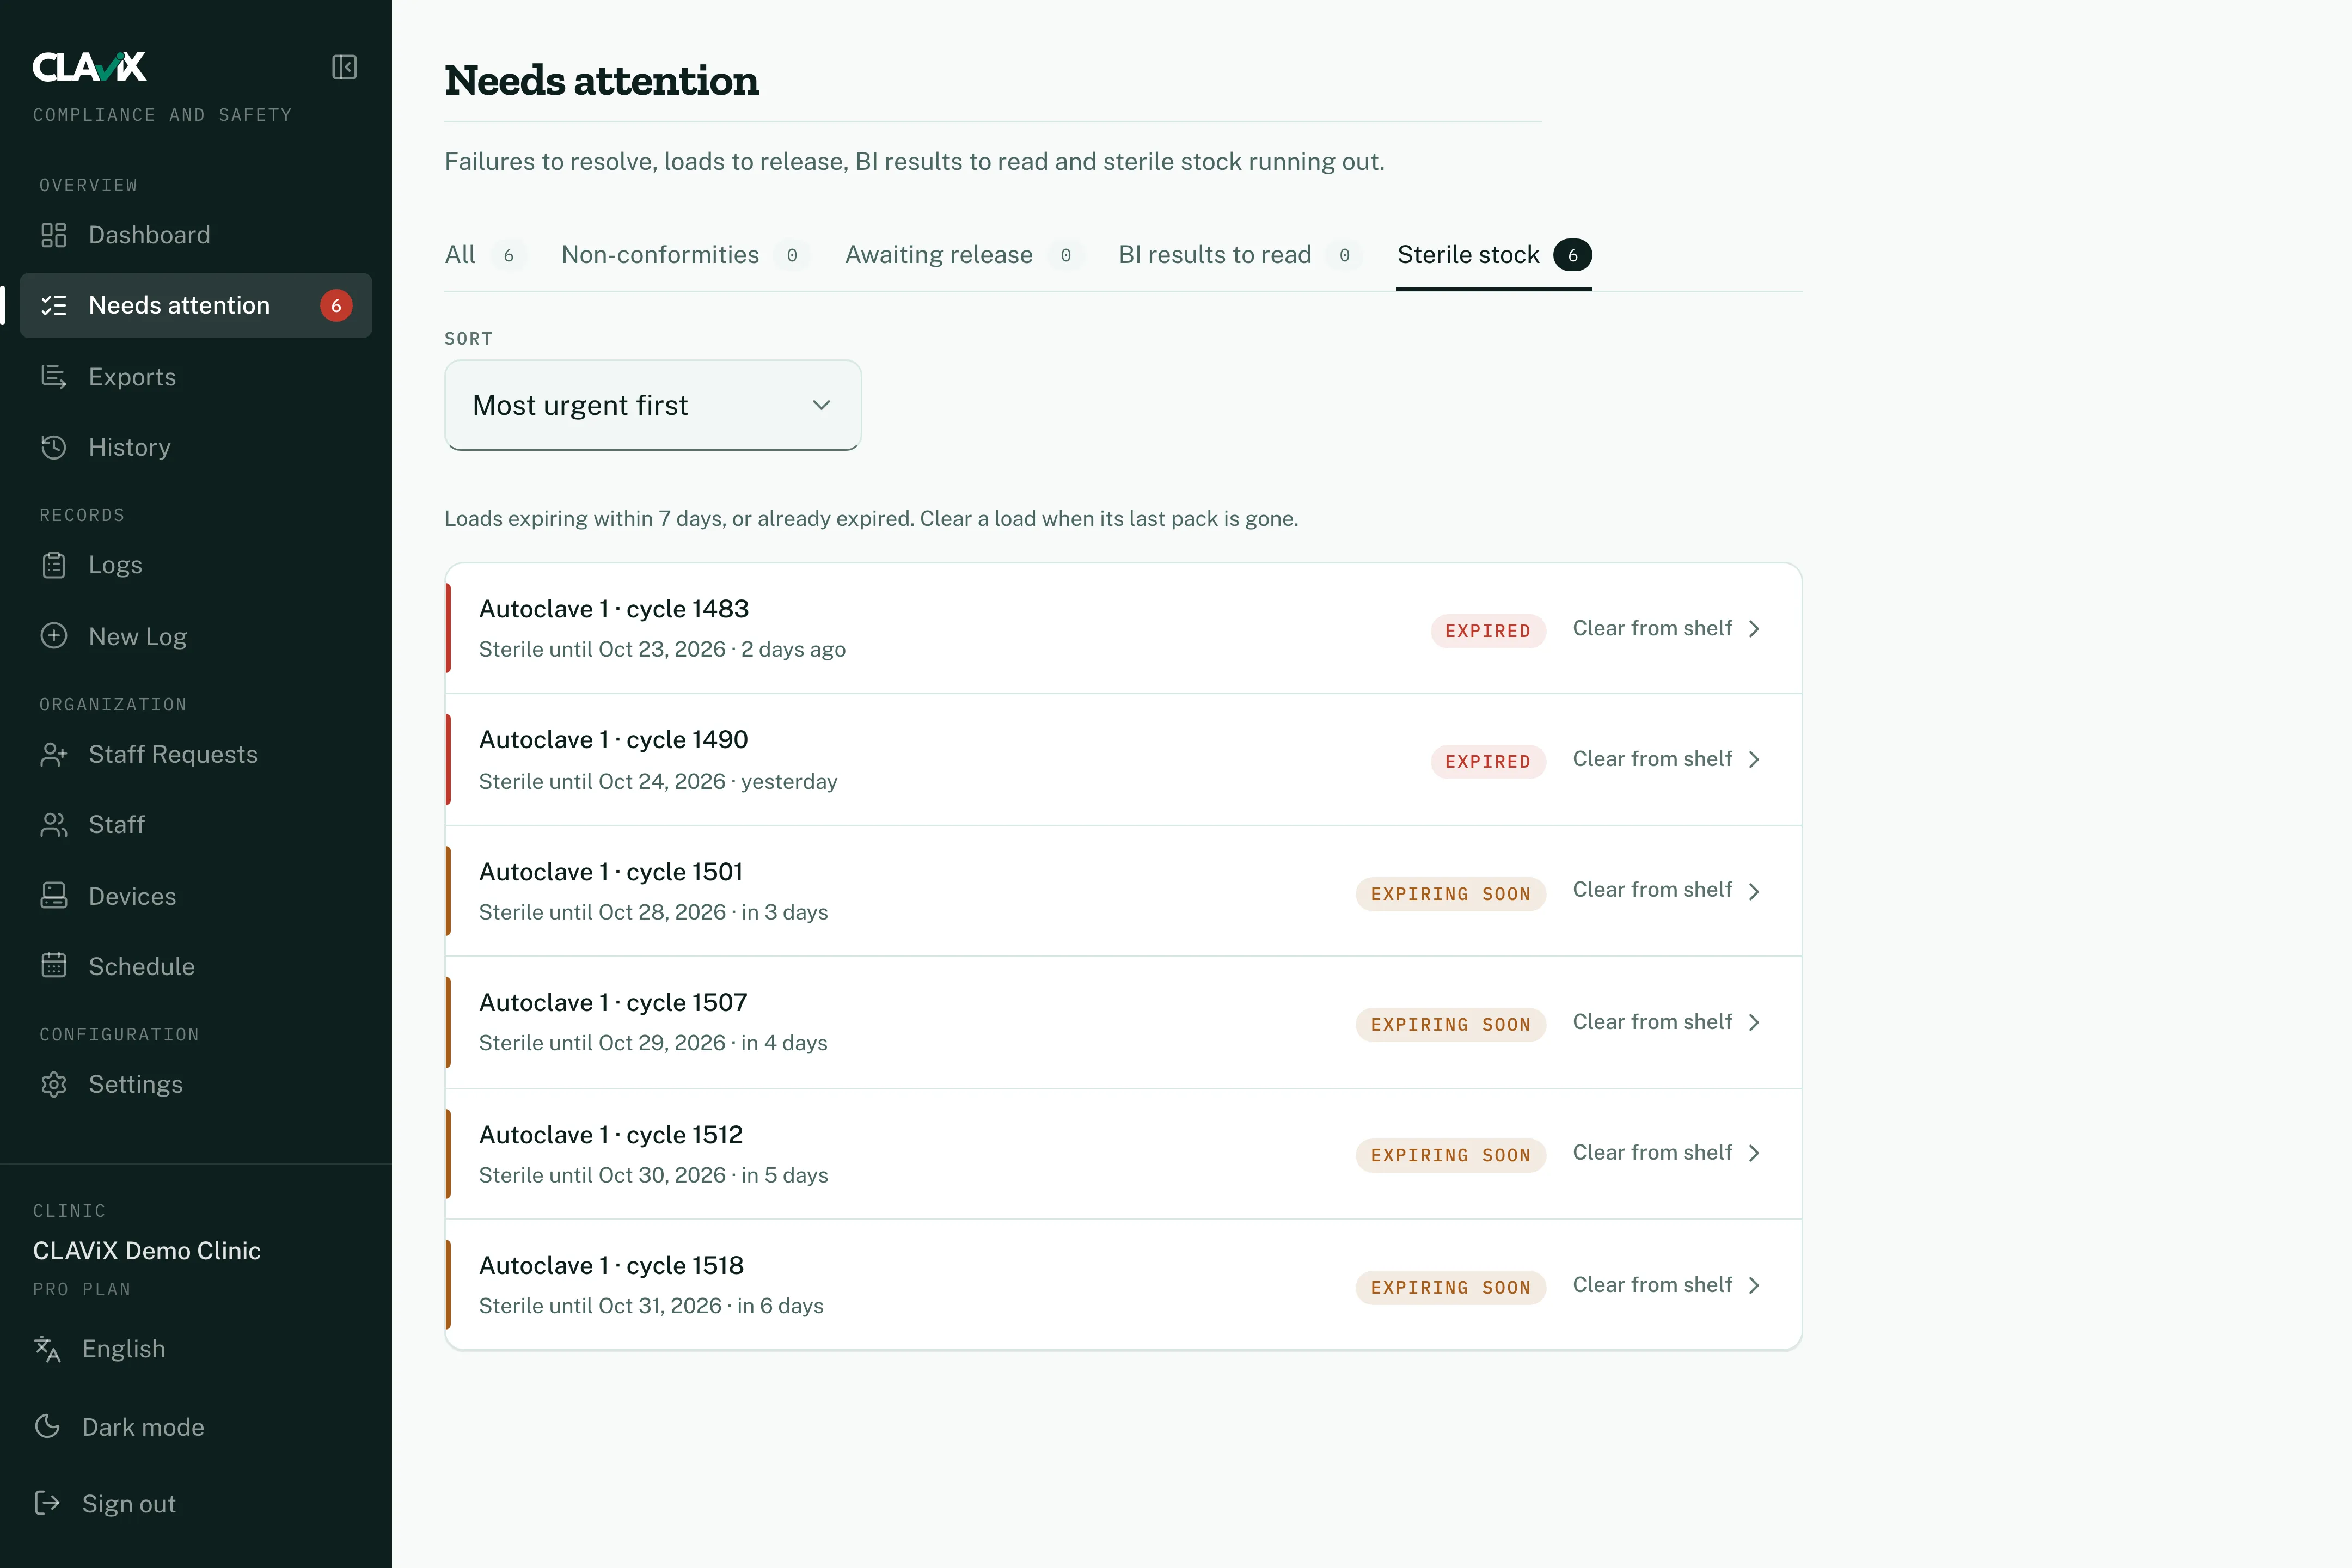Click the EXPIRING SOON badge on cycle 1512

(1450, 1155)
